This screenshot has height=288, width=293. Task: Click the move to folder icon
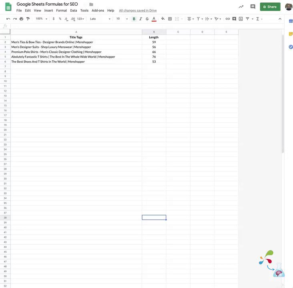(91, 4)
